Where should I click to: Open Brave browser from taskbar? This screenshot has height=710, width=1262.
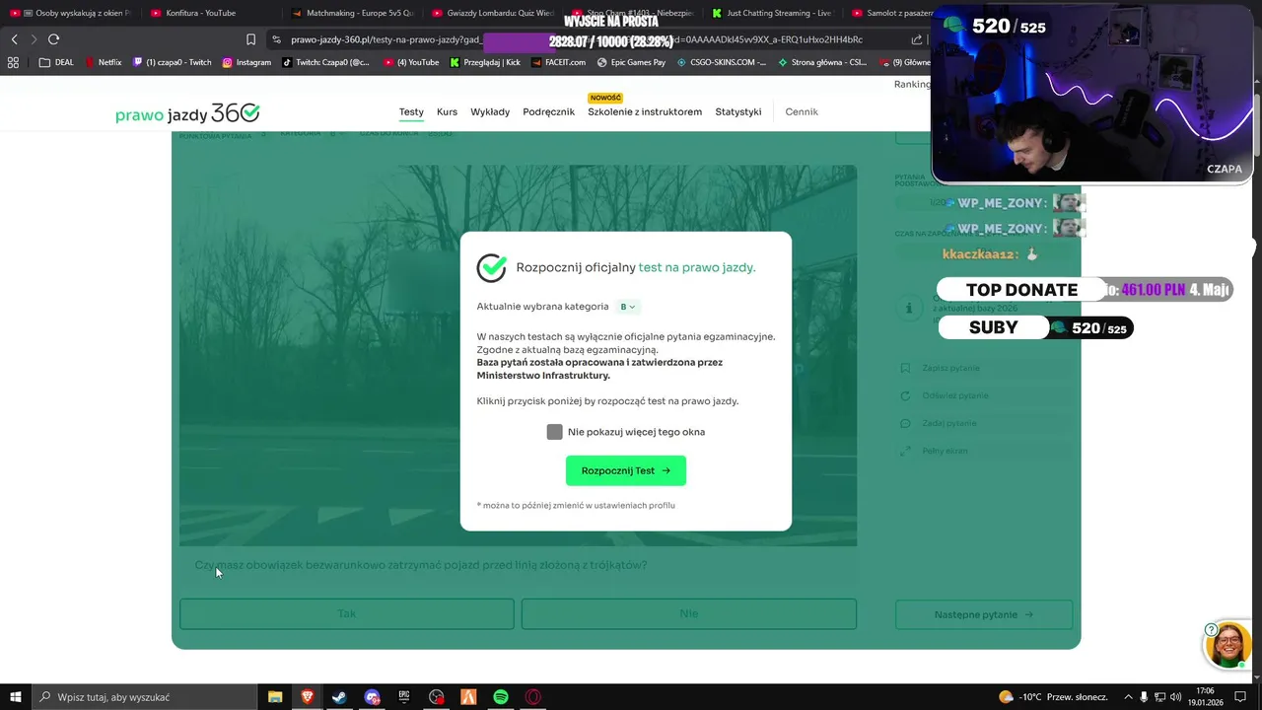[307, 697]
